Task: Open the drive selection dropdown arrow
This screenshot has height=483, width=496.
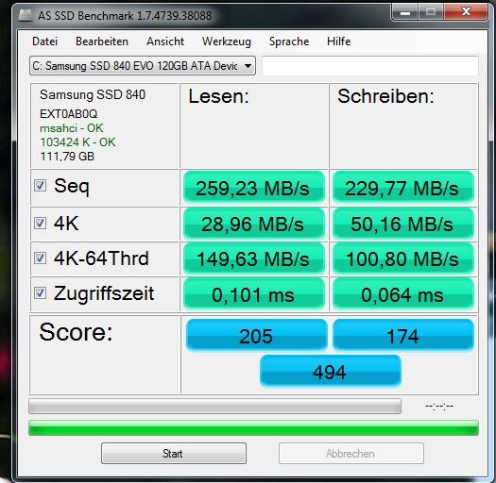Action: click(x=248, y=66)
